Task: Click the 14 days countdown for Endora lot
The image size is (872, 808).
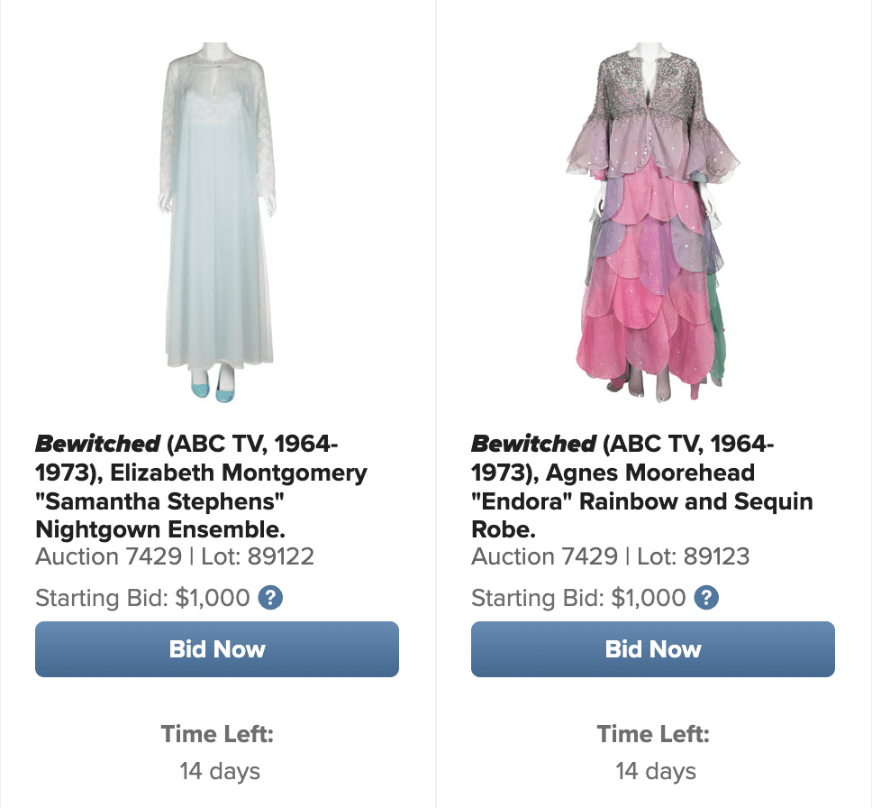Action: 656,772
